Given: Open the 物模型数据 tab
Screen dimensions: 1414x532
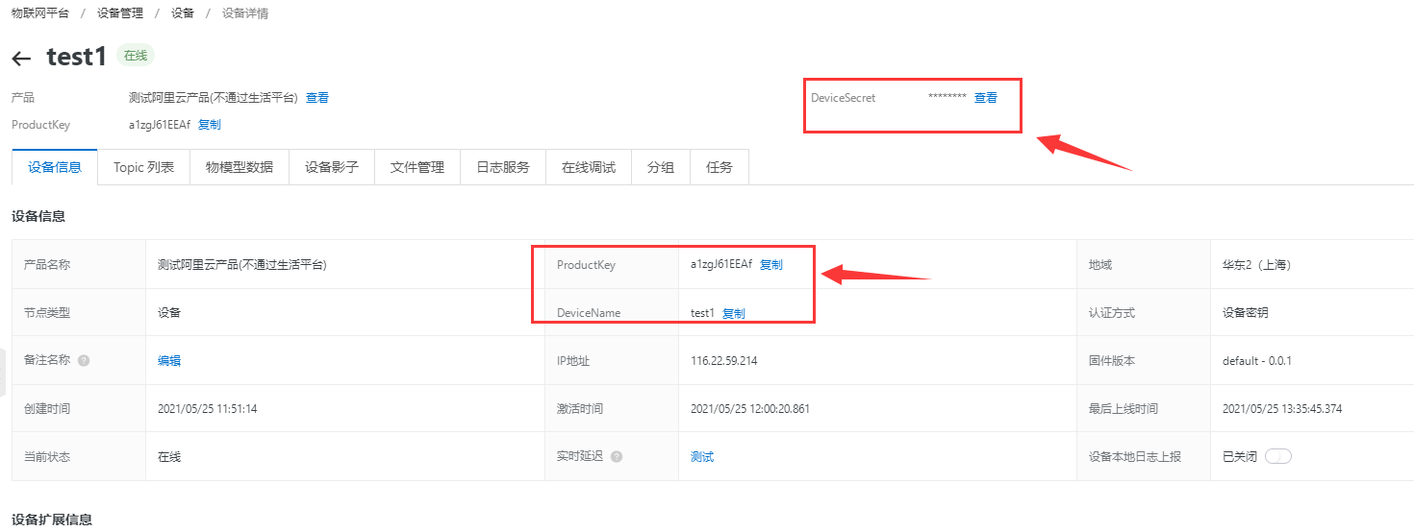Looking at the screenshot, I should pyautogui.click(x=240, y=167).
